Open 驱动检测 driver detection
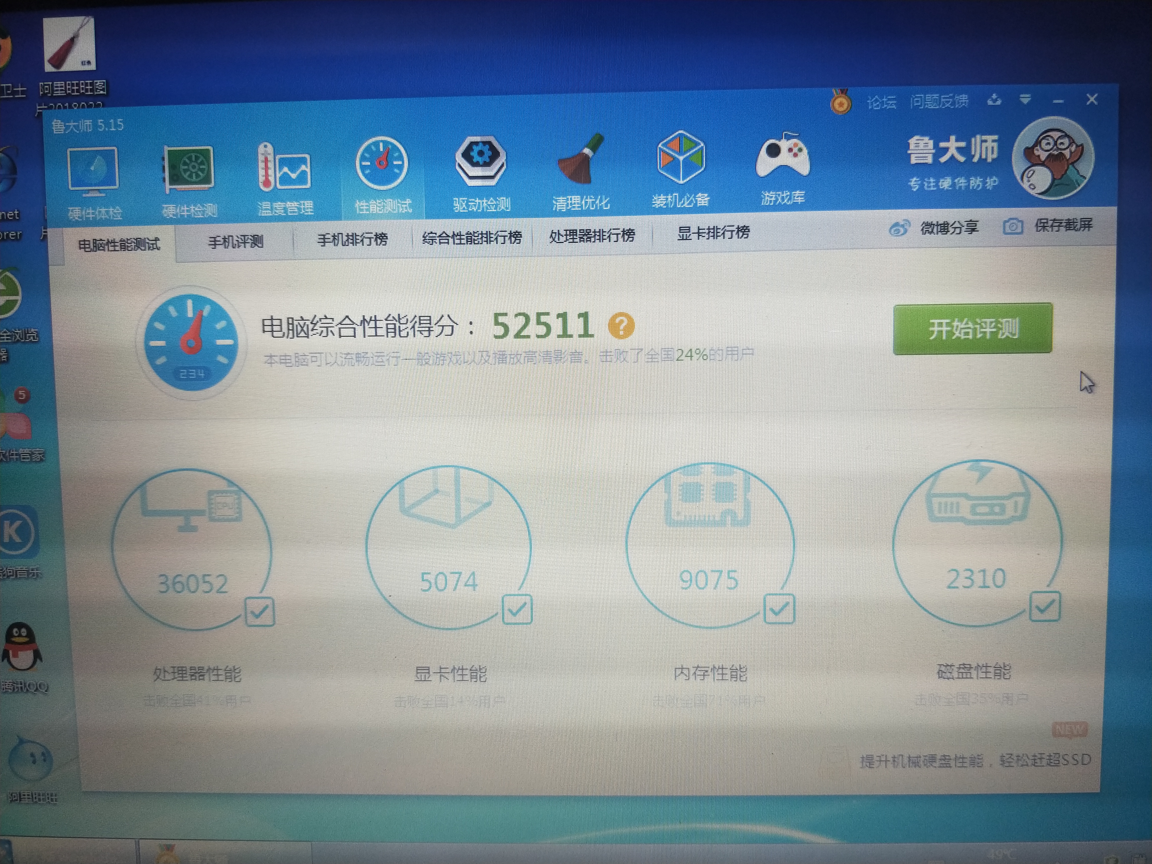The height and width of the screenshot is (864, 1152). pyautogui.click(x=481, y=173)
